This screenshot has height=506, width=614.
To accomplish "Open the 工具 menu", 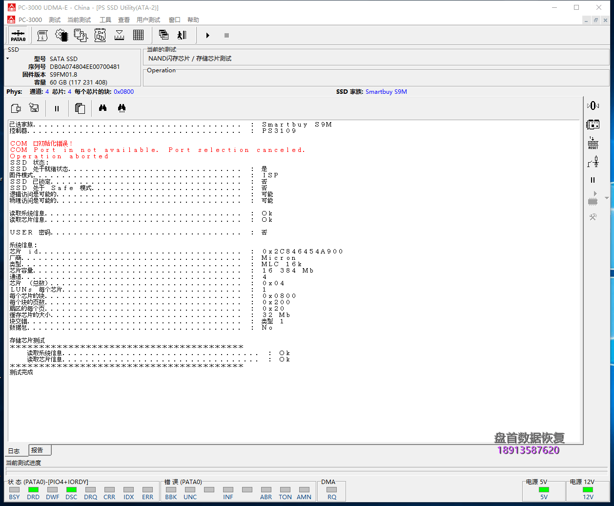I will pyautogui.click(x=105, y=20).
